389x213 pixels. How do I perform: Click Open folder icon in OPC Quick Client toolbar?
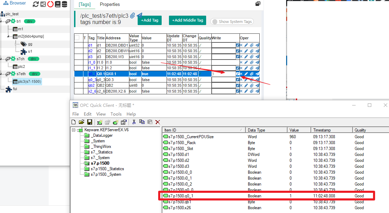pyautogui.click(x=81, y=122)
